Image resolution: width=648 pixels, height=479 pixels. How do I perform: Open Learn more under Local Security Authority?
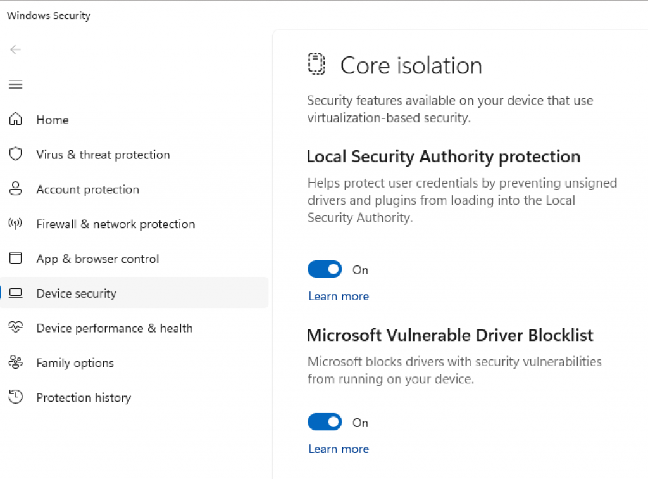tap(339, 296)
